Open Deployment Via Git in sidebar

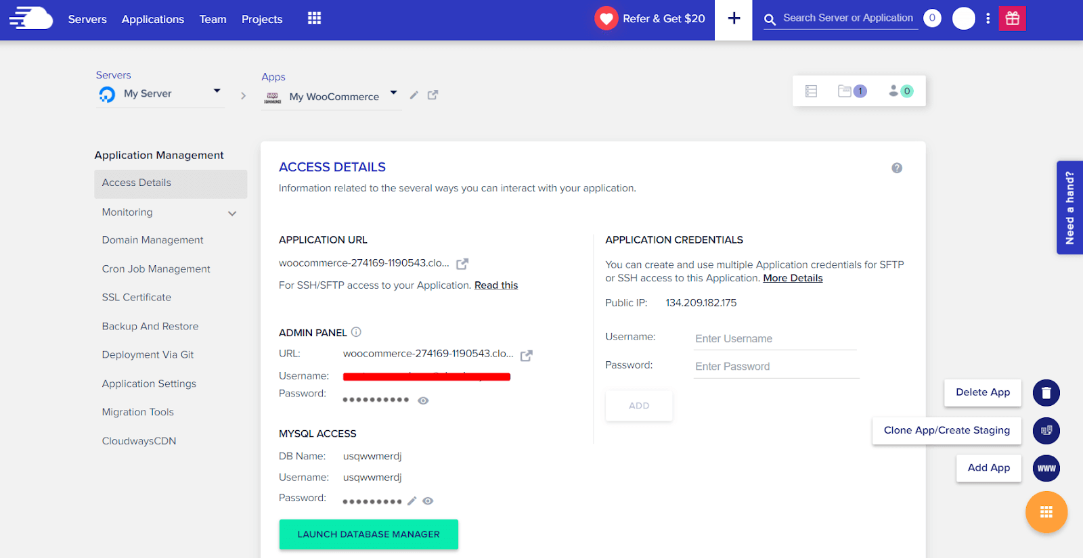point(148,355)
